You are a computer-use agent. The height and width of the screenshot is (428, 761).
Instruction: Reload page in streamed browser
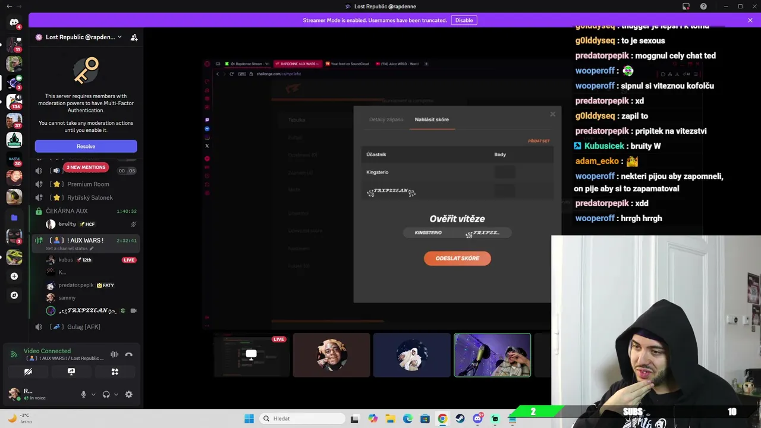231,74
